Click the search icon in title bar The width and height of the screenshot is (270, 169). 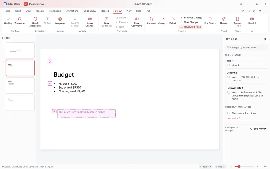pyautogui.click(x=241, y=4)
